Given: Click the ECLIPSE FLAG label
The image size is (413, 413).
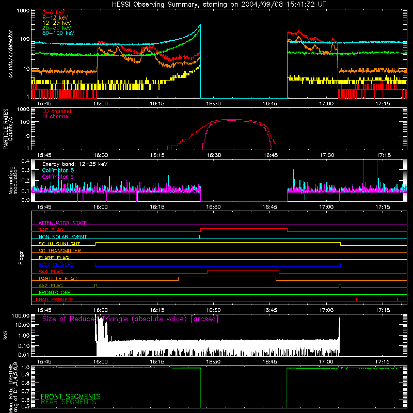Looking at the screenshot, I should click(x=56, y=265).
